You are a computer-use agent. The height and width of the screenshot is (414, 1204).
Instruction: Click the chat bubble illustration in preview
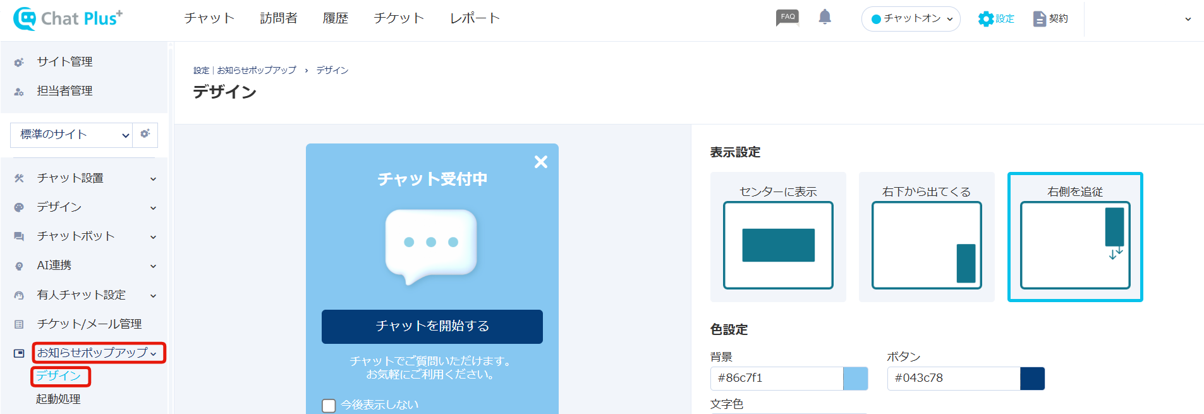(x=431, y=247)
